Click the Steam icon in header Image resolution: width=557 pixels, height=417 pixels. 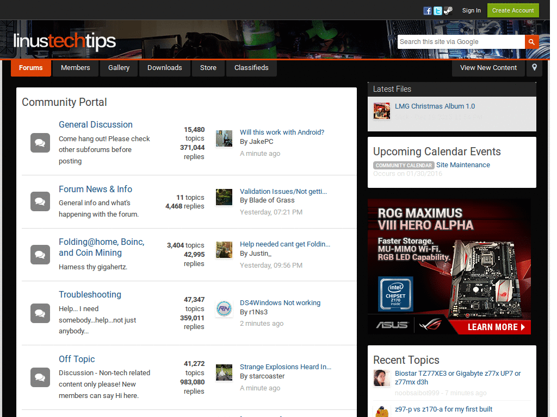[448, 11]
